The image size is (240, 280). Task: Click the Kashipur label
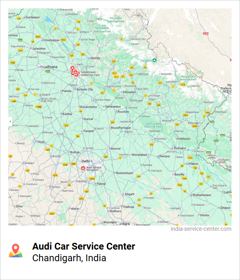click(162, 138)
